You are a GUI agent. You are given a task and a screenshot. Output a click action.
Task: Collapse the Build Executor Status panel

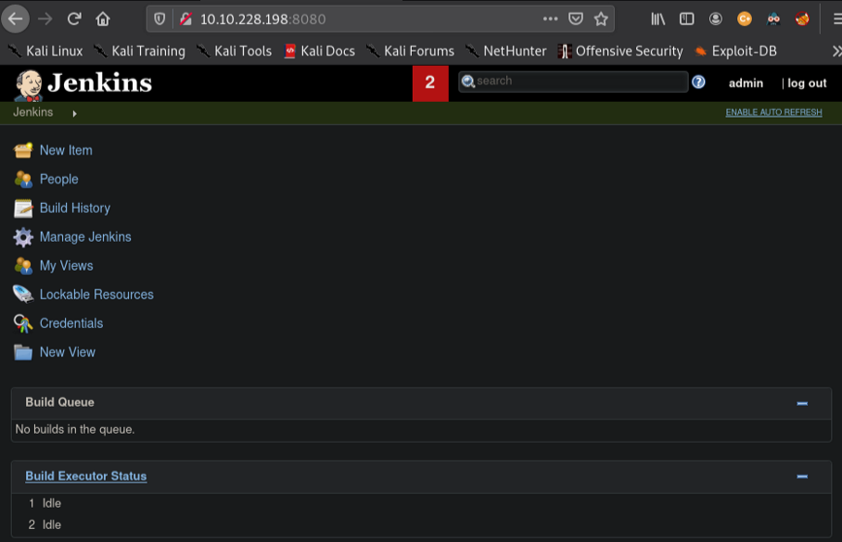coord(802,476)
